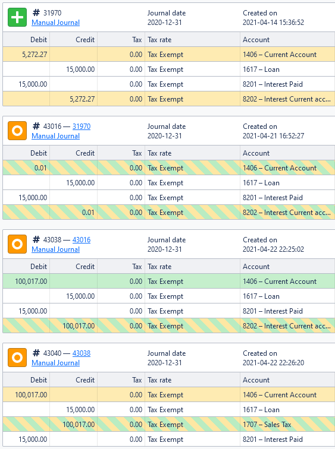335x449 pixels.
Task: Select the 100,017.00 credit in journal 43038
Action: click(74, 326)
